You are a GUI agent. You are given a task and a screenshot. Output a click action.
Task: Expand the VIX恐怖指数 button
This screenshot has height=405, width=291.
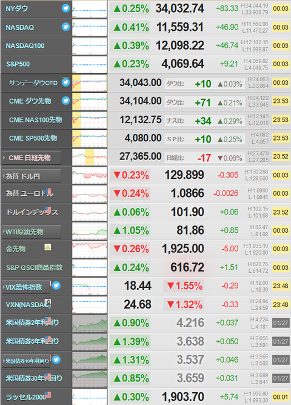pyautogui.click(x=26, y=287)
